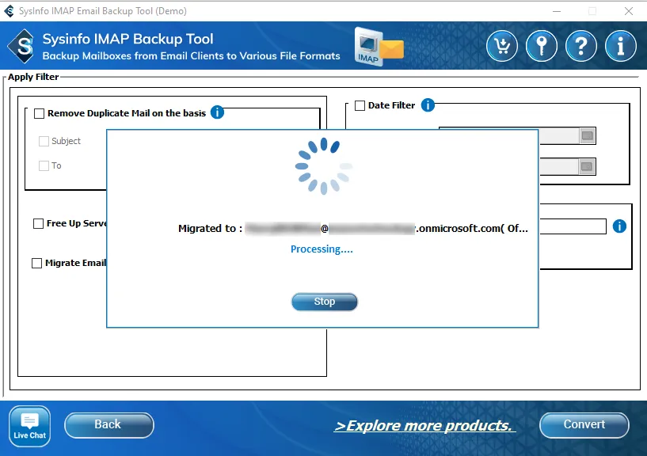The height and width of the screenshot is (456, 647).
Task: Open the help question mark icon
Action: coord(581,46)
